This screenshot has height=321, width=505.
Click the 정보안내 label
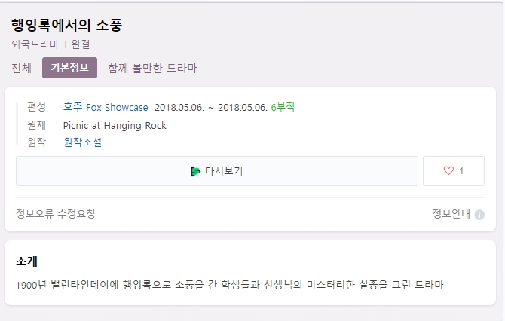point(451,214)
